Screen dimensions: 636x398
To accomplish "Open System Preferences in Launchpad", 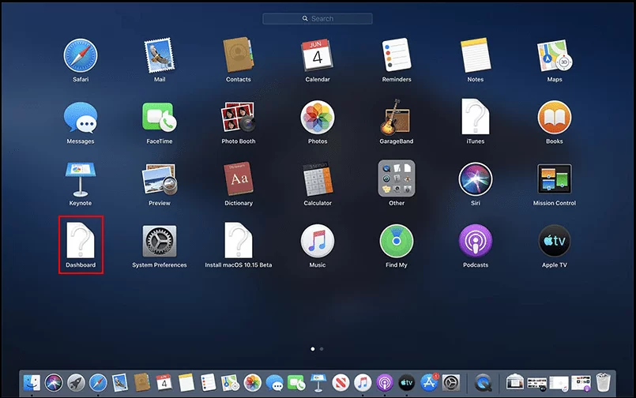I will (159, 241).
